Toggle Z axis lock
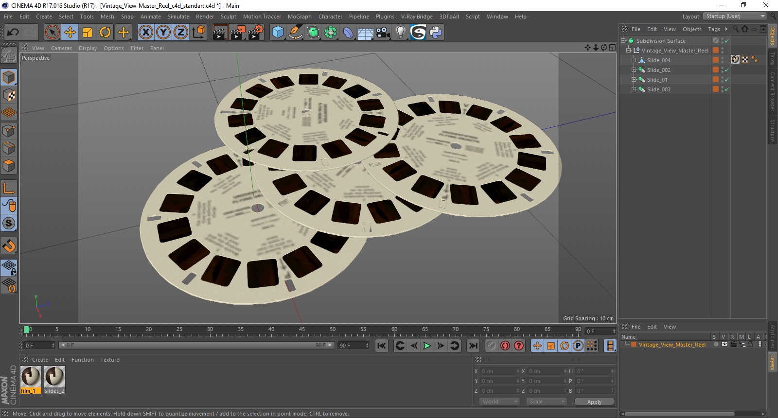The width and height of the screenshot is (778, 418). 181,33
